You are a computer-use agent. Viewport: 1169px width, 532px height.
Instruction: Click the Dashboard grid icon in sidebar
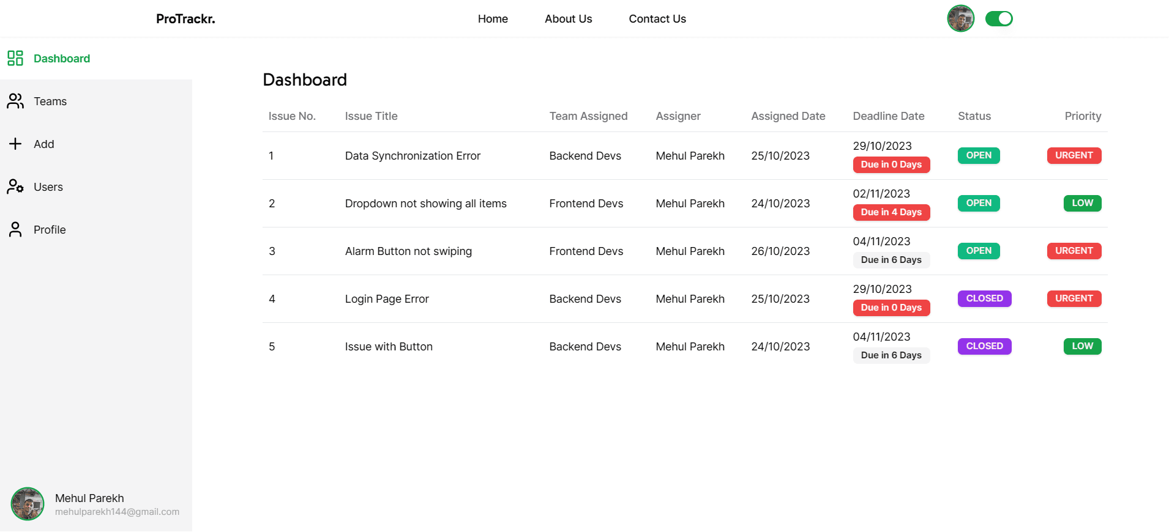click(15, 58)
